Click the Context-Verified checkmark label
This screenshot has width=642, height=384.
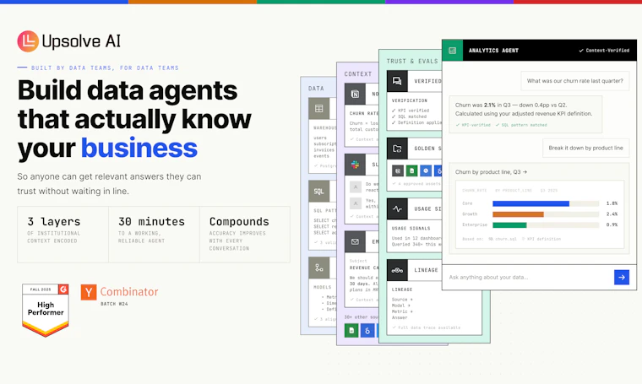coord(604,51)
